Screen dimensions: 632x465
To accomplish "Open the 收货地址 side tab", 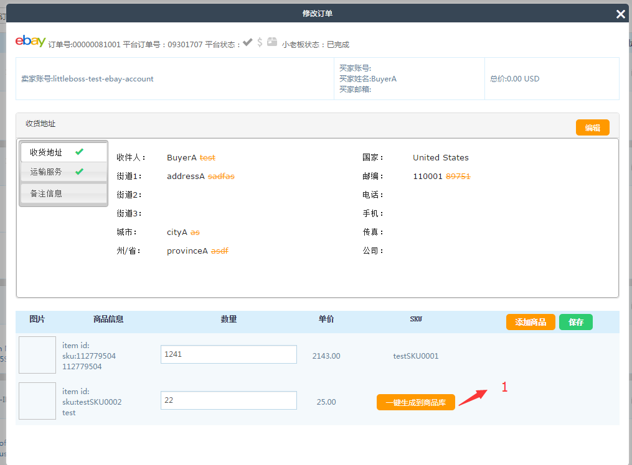I will 47,152.
